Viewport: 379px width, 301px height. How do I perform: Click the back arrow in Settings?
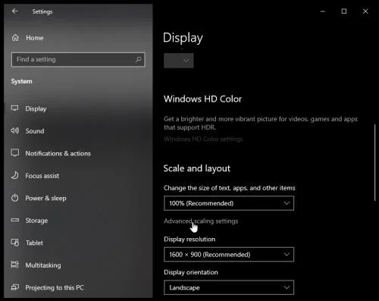tap(15, 11)
